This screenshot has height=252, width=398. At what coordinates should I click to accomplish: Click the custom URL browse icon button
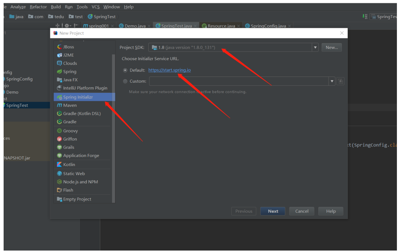point(340,81)
